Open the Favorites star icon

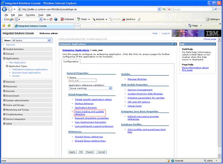[x=4, y=26]
